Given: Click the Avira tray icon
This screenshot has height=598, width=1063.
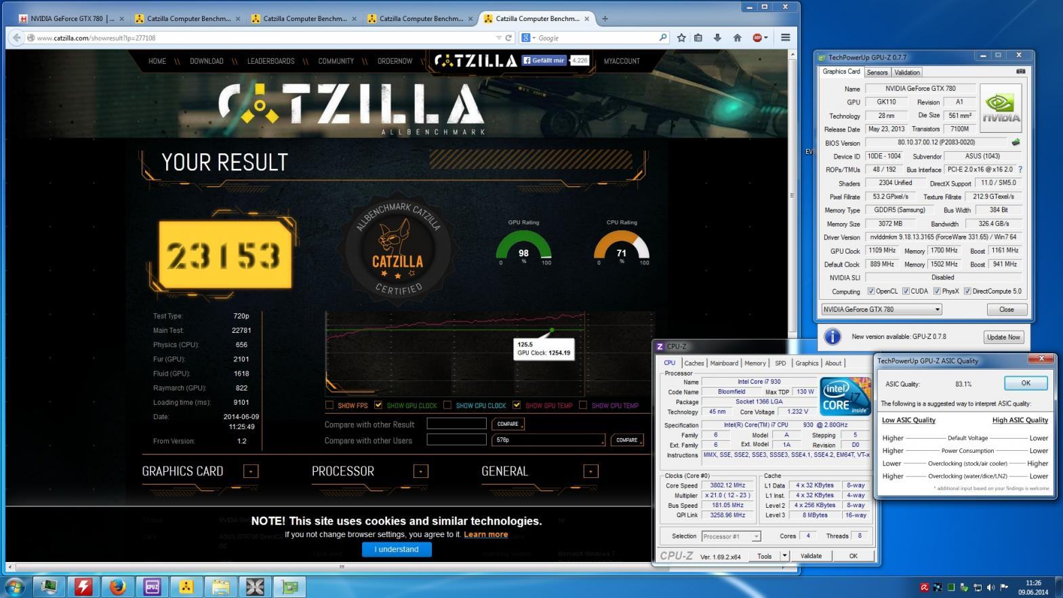Looking at the screenshot, I should pos(924,587).
